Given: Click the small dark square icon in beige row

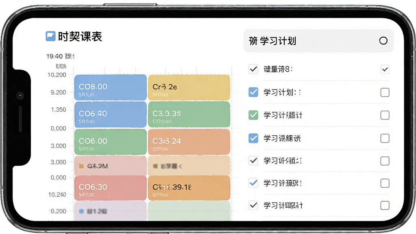Looking at the screenshot, I should (156, 166).
